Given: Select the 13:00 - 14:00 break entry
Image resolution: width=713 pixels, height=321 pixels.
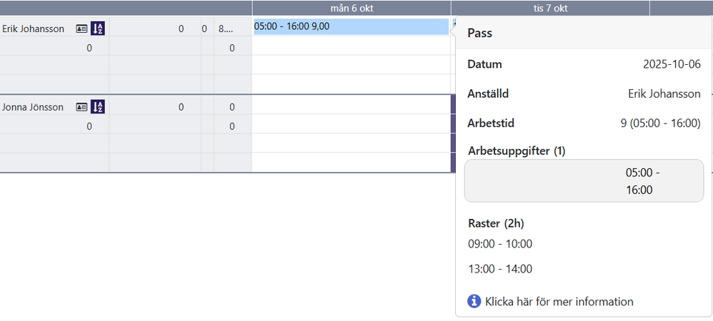Looking at the screenshot, I should point(500,269).
